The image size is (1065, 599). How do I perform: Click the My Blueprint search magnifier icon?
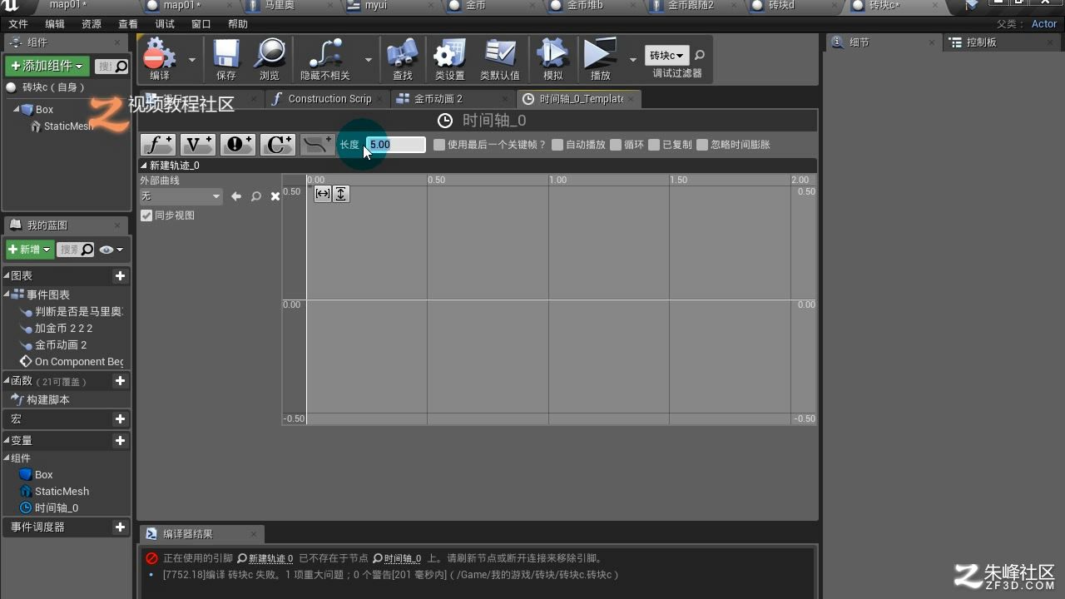[87, 250]
